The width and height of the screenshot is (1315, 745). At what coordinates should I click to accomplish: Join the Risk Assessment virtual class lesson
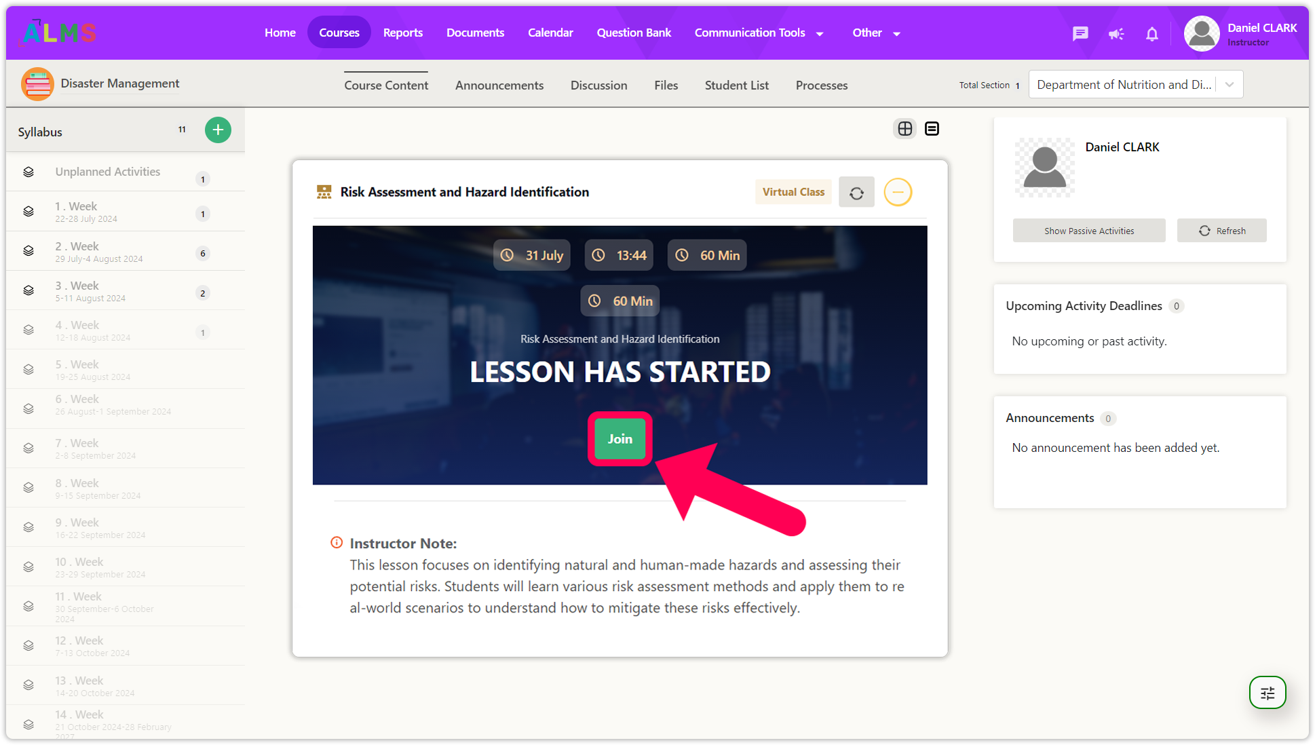point(620,439)
